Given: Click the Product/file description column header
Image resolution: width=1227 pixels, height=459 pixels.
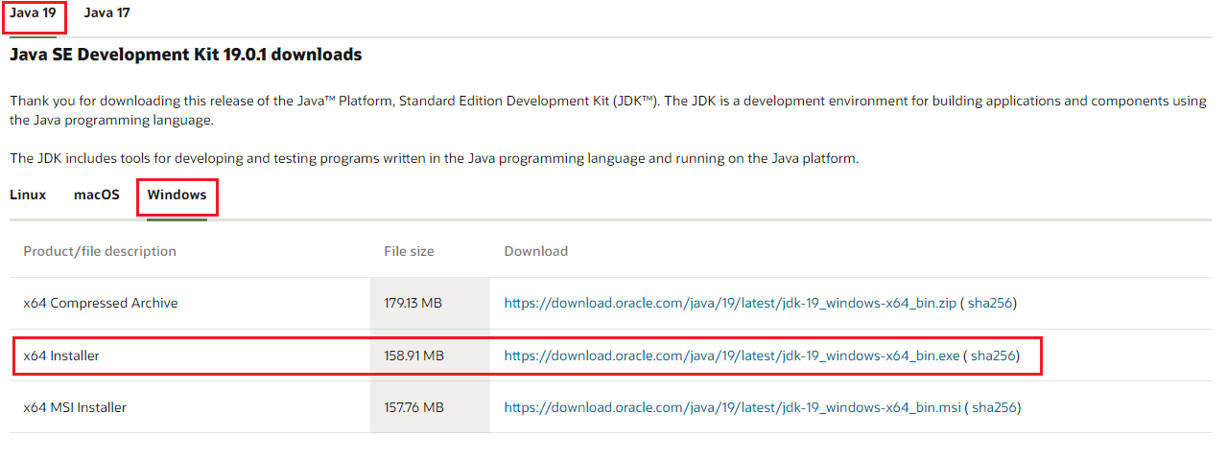Looking at the screenshot, I should click(x=100, y=251).
